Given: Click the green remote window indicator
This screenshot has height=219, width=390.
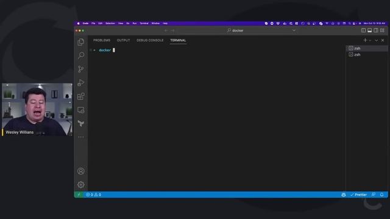Looking at the screenshot, I should (79, 195).
